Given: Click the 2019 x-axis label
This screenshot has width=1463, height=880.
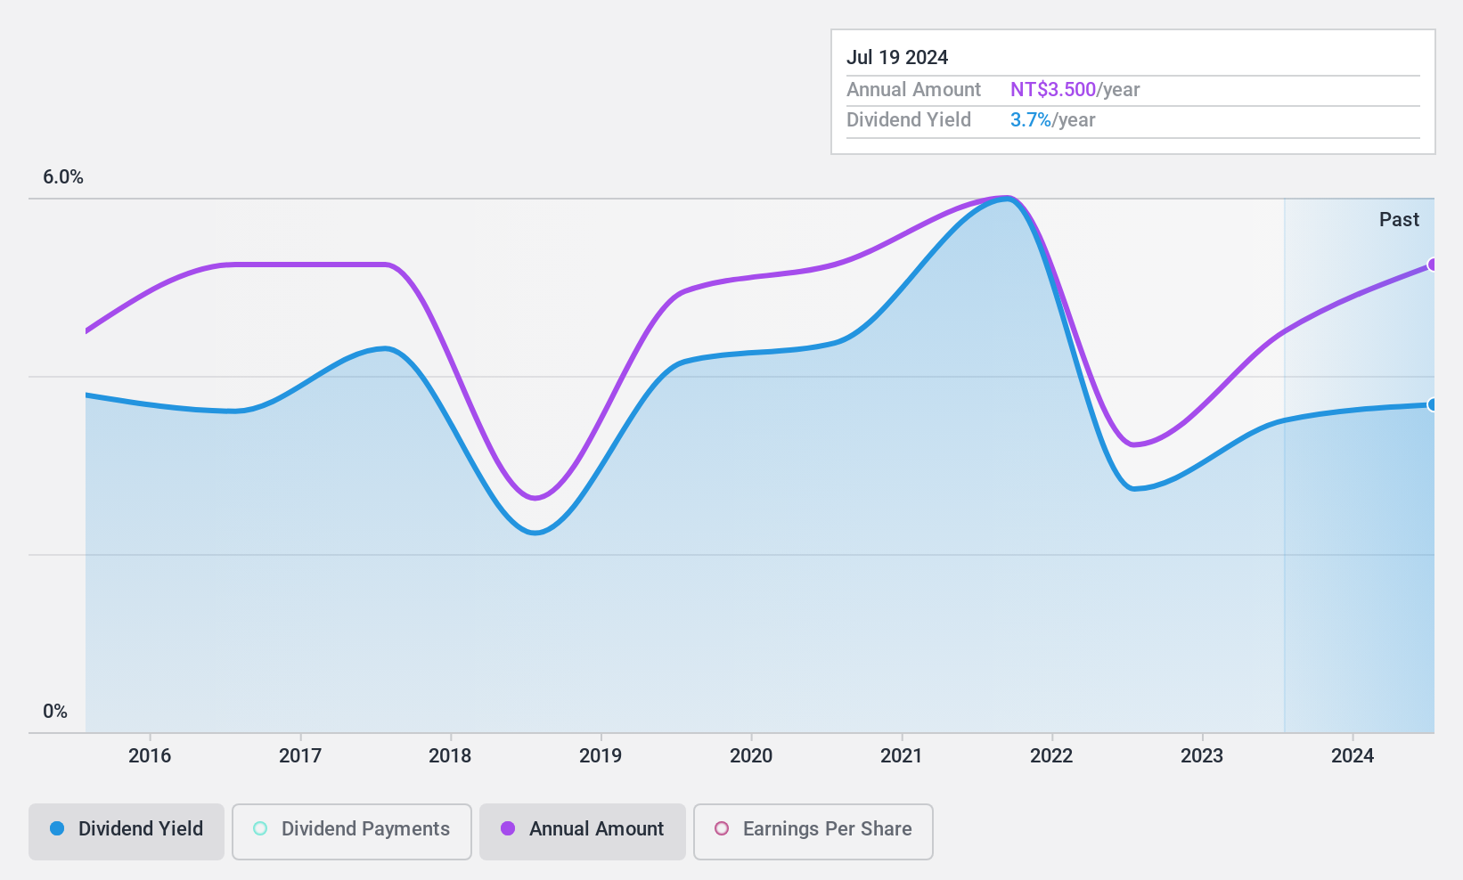Looking at the screenshot, I should click(x=601, y=756).
